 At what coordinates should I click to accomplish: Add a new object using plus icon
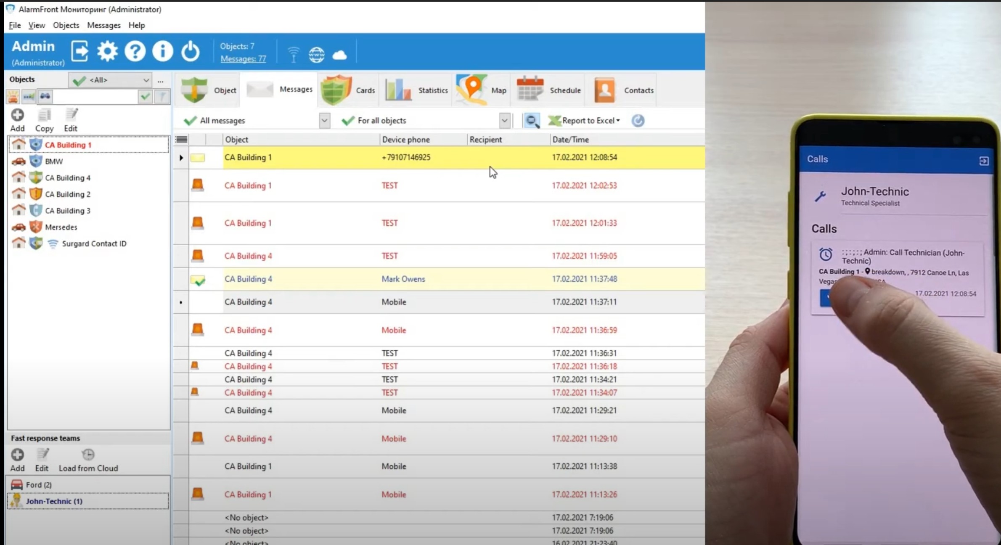coord(17,120)
